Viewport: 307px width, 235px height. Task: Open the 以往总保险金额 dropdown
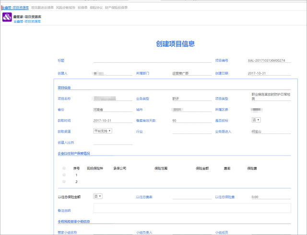[98, 196]
